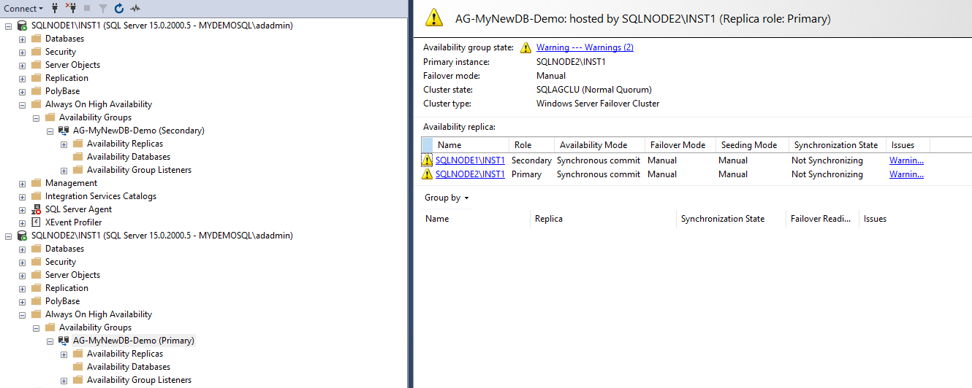Select Availability Databases under the Primary group
This screenshot has width=972, height=388.
click(129, 367)
